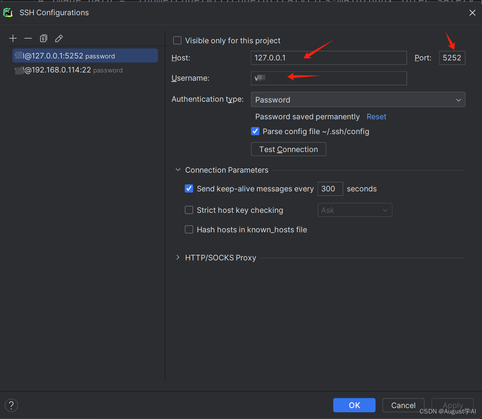Duplicate the selected SSH configuration

click(x=43, y=38)
